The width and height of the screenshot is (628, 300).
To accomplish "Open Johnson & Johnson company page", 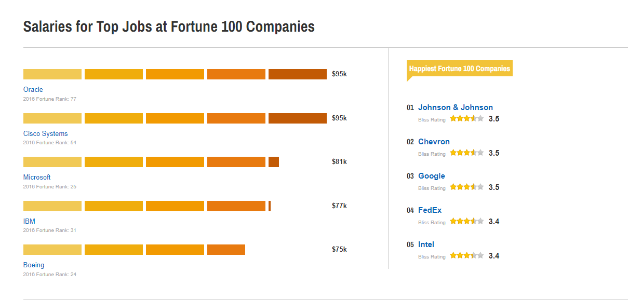I will tap(456, 107).
